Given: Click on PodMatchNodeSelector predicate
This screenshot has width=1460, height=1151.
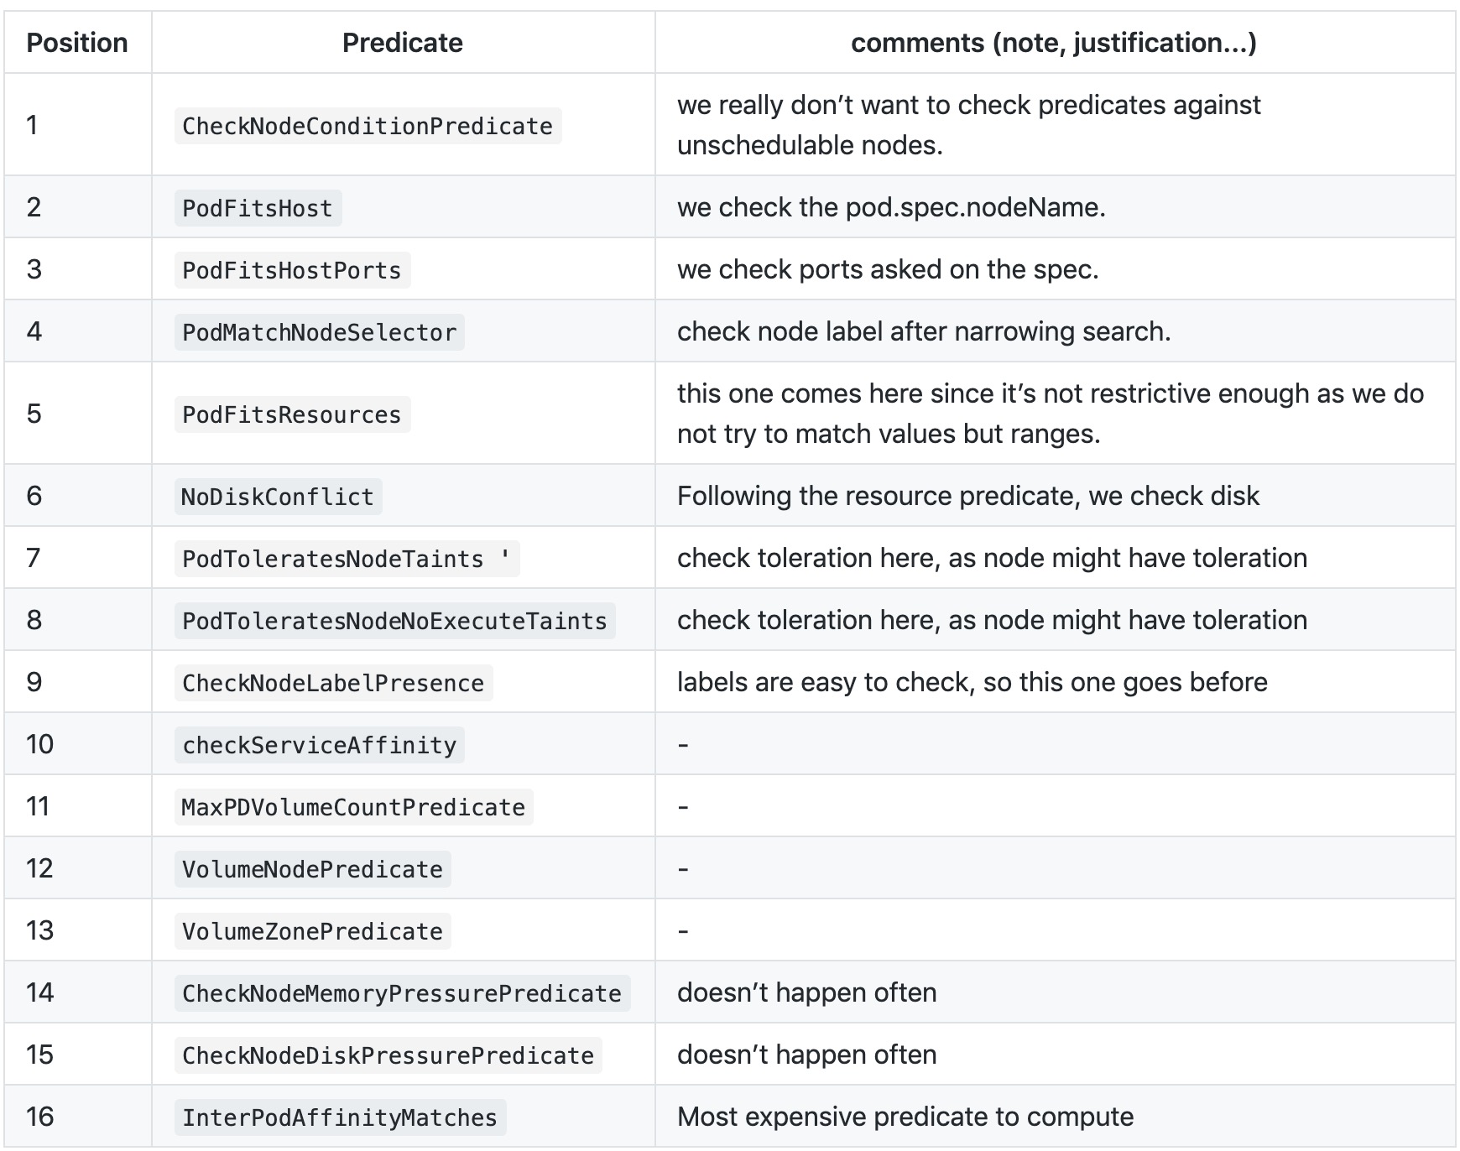Looking at the screenshot, I should tap(319, 332).
